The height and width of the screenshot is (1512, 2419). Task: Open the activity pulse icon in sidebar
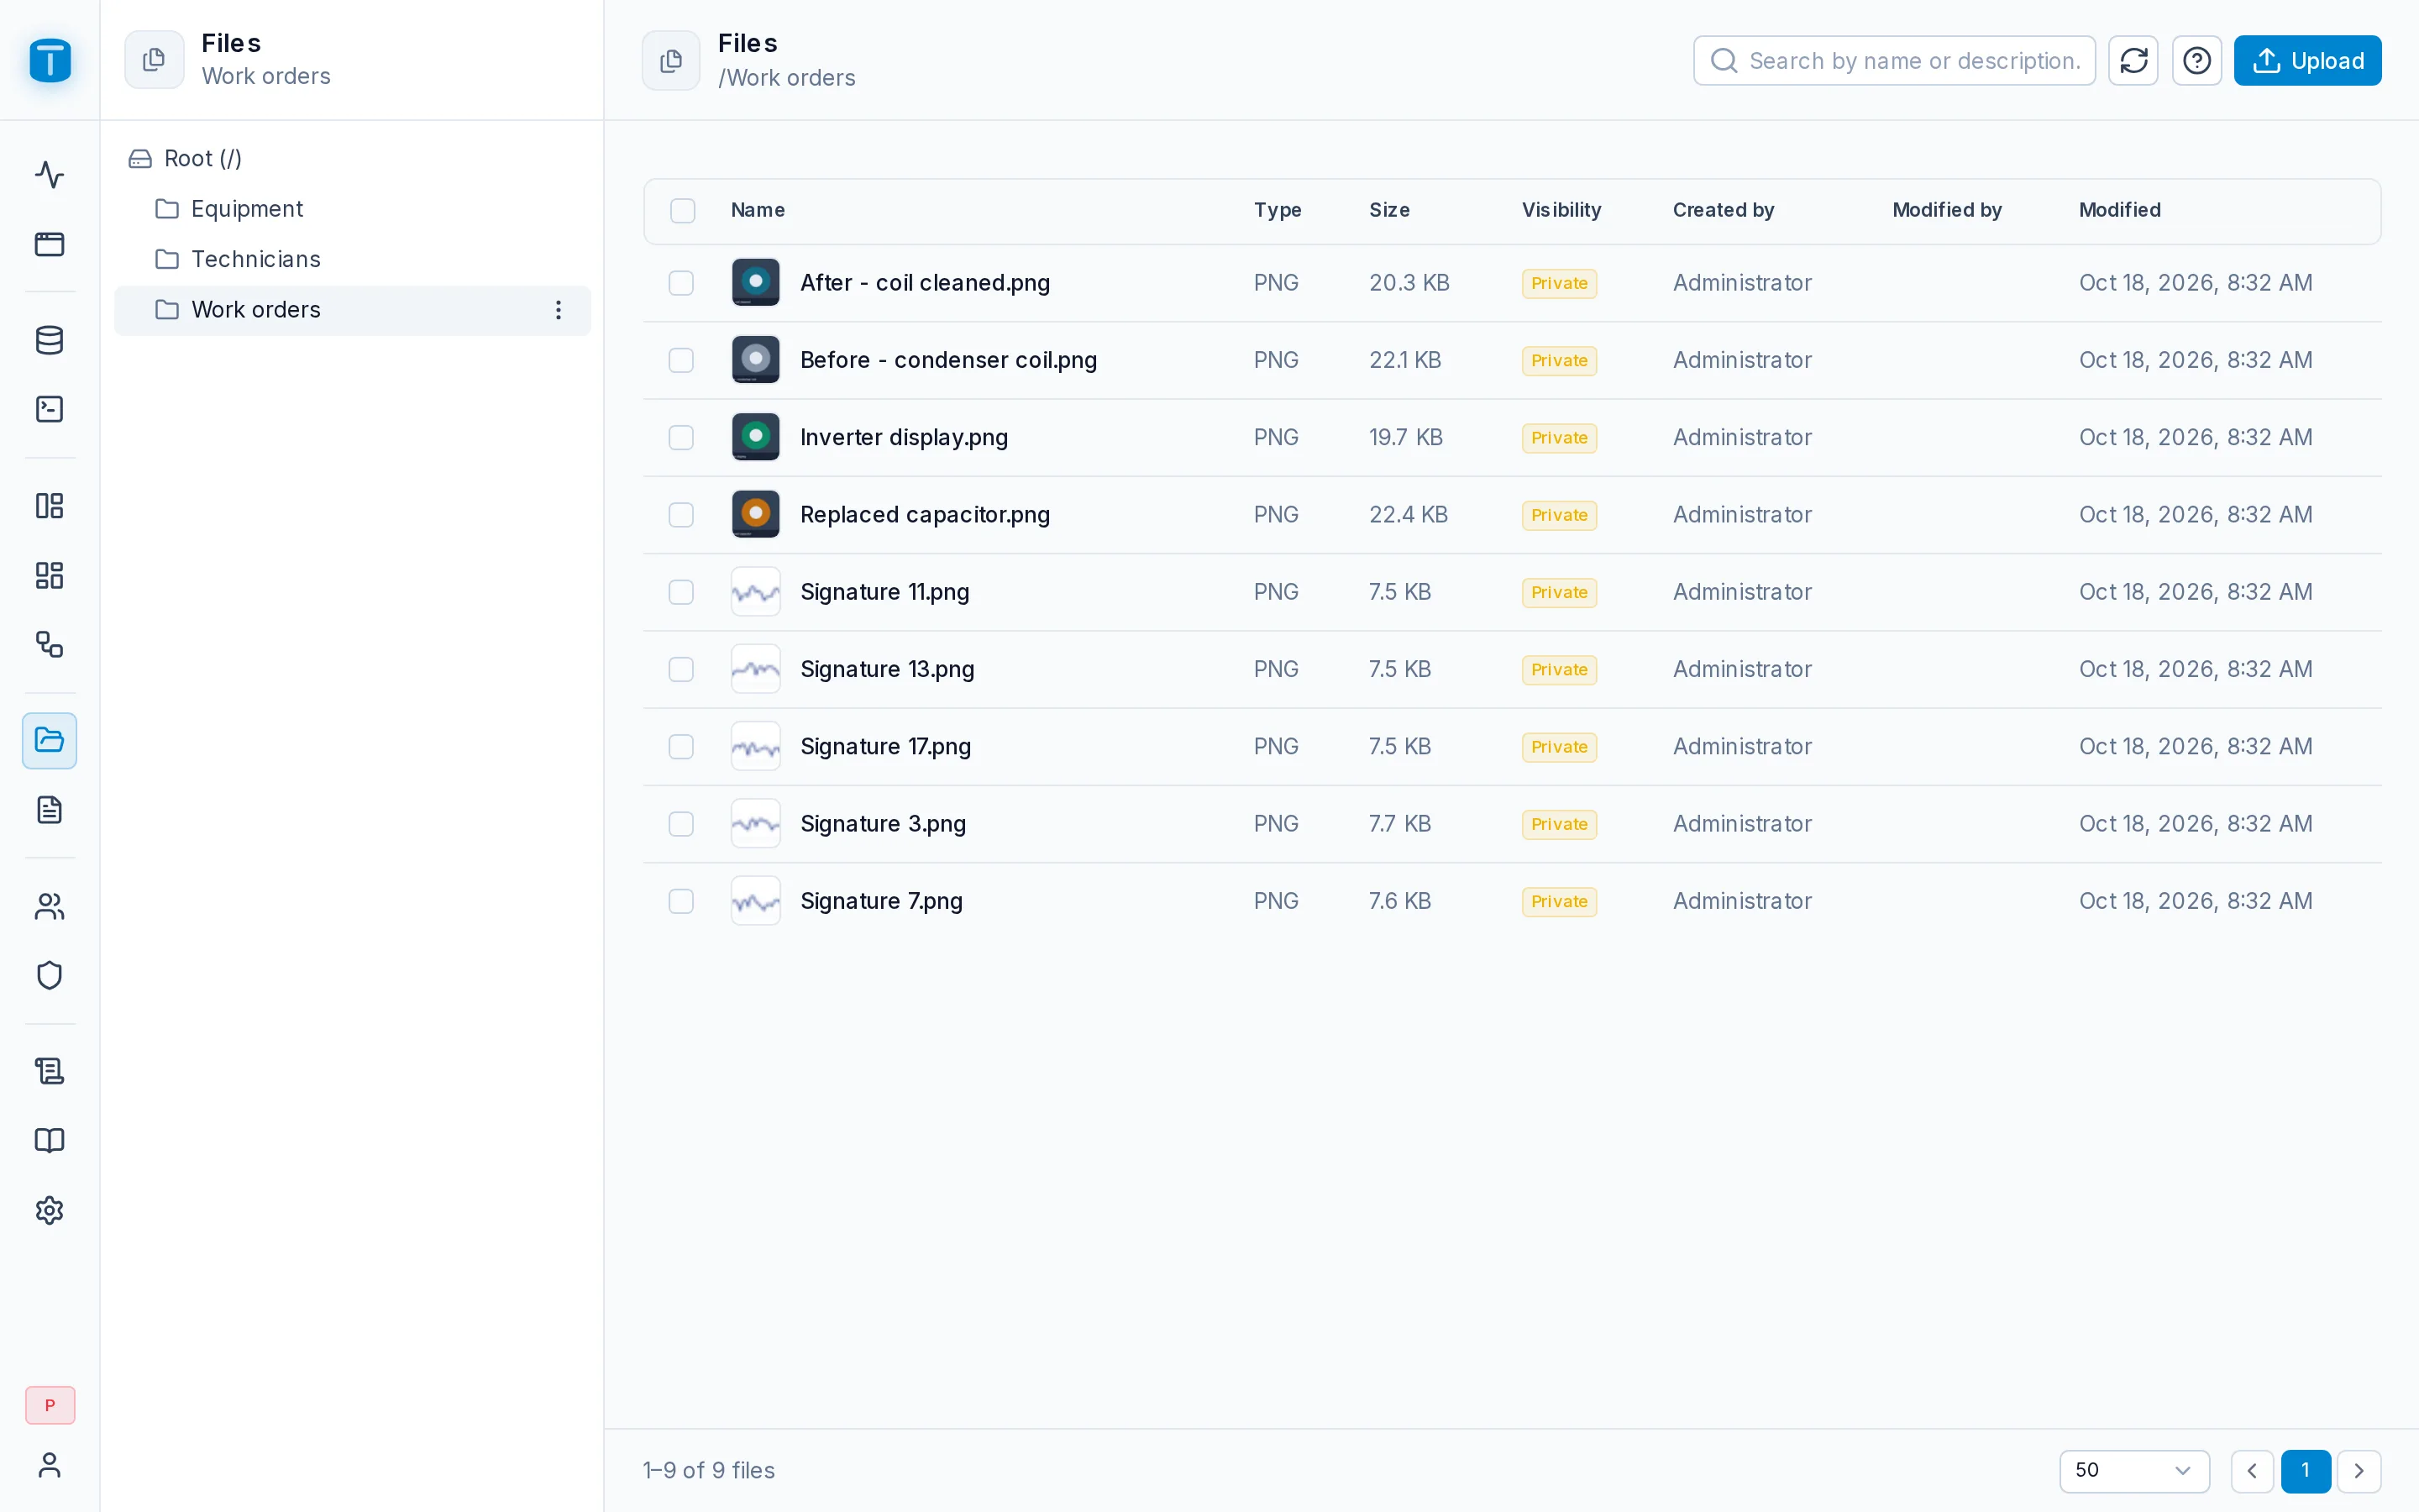click(49, 175)
